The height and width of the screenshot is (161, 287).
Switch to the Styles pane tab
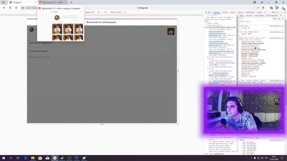241,16
